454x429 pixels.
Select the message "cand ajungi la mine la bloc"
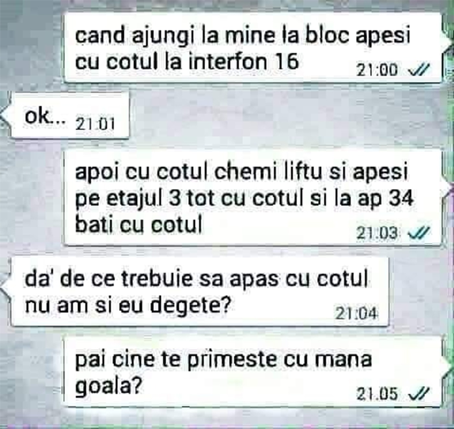tap(253, 47)
